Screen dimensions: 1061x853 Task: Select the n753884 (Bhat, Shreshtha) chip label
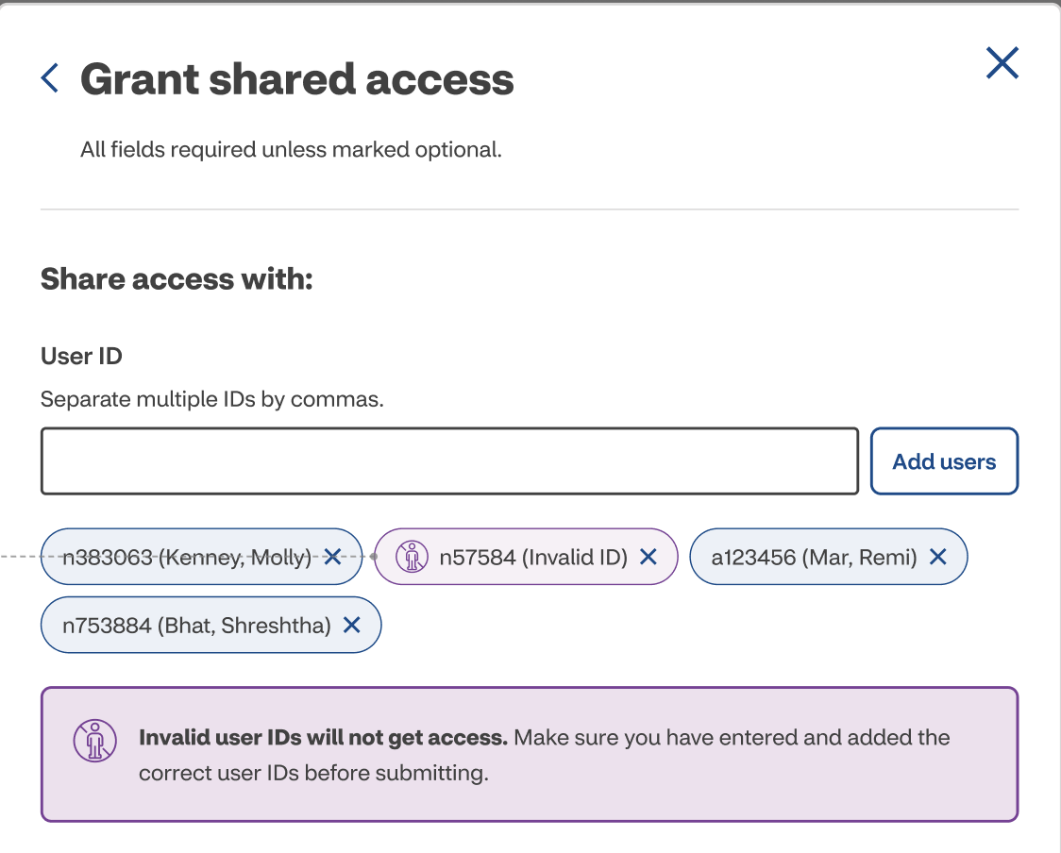click(x=196, y=625)
